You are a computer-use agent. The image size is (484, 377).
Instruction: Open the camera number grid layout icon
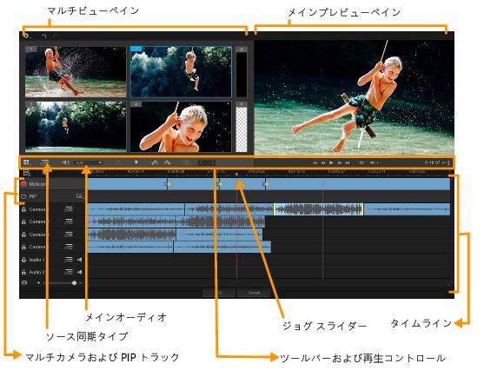27,162
